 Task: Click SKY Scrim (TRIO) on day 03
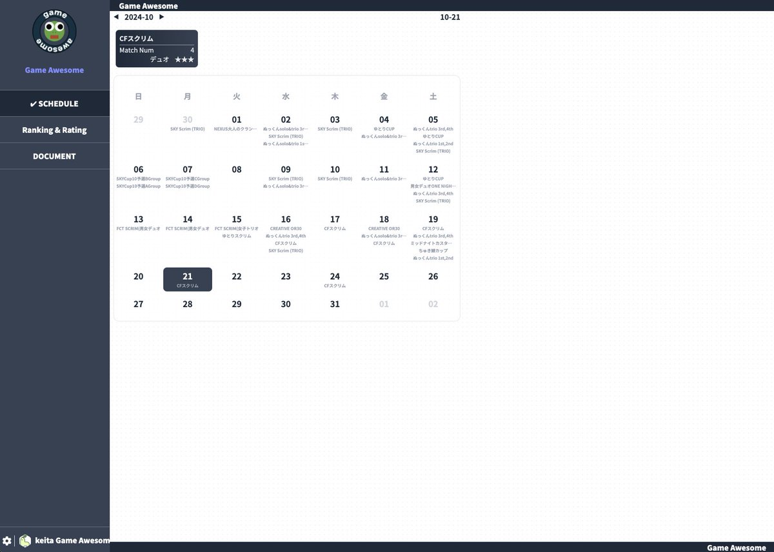pos(335,129)
